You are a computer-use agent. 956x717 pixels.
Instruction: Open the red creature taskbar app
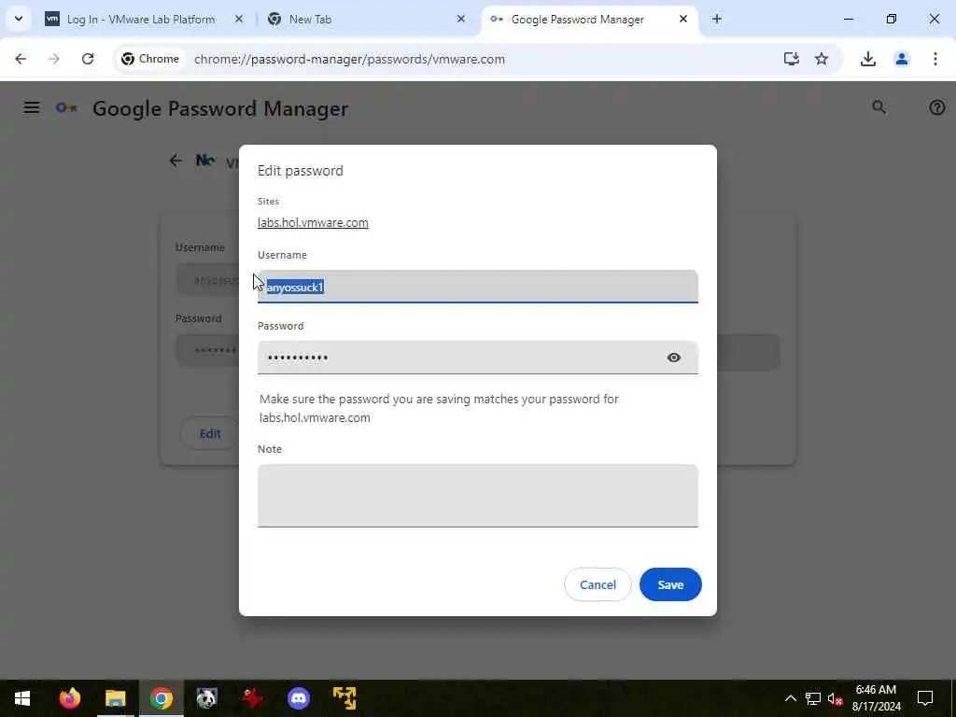point(252,698)
